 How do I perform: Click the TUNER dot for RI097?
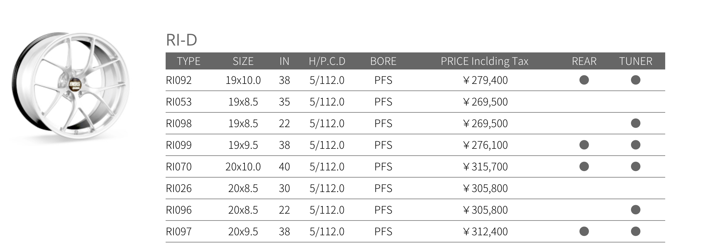click(x=636, y=231)
